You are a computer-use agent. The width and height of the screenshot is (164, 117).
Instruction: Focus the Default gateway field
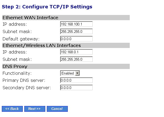(x=76, y=39)
